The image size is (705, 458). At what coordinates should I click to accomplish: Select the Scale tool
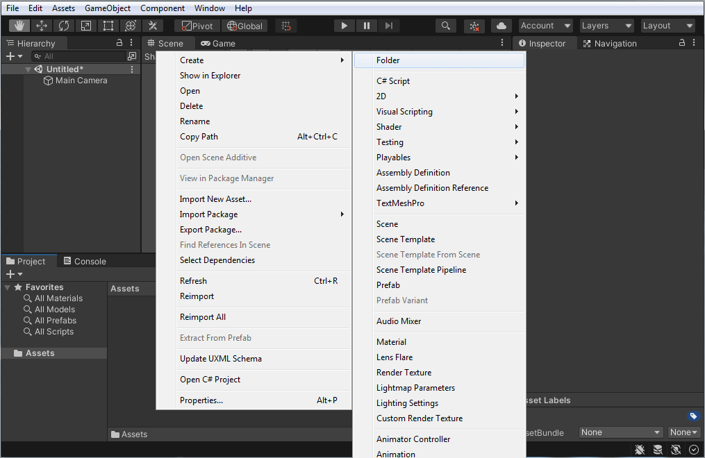coord(86,25)
